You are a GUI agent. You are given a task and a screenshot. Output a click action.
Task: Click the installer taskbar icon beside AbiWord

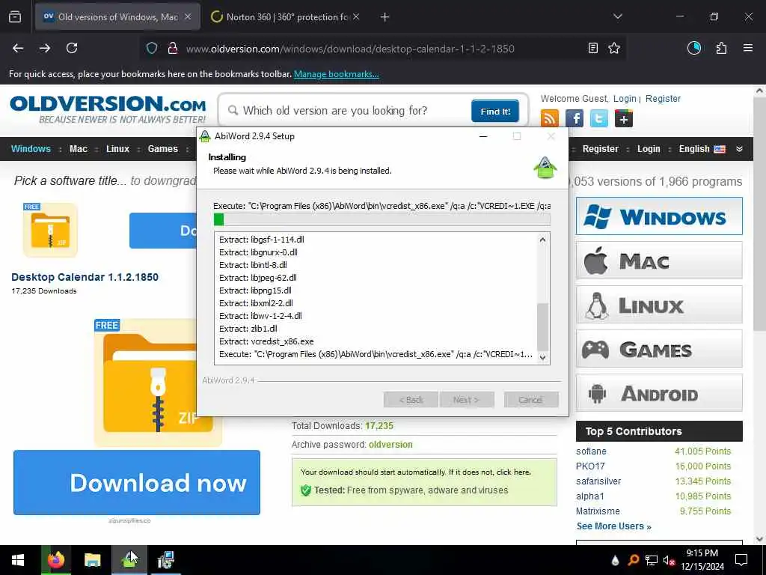pos(165,560)
